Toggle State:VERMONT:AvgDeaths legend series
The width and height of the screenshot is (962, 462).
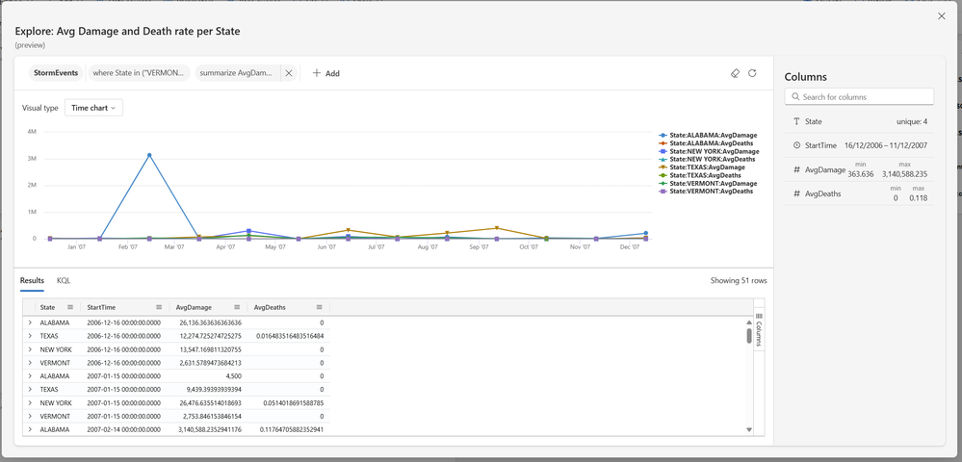tap(706, 192)
